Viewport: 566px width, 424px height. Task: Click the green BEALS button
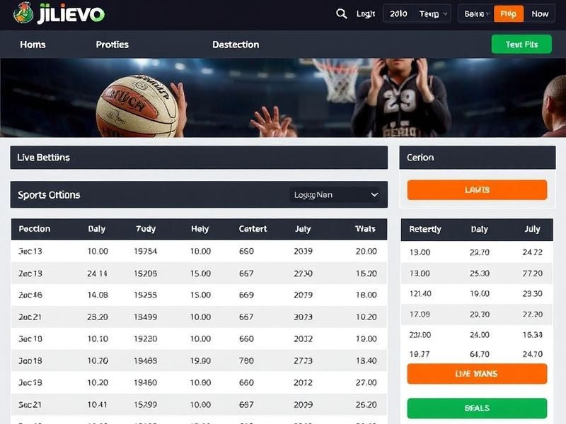coord(477,408)
